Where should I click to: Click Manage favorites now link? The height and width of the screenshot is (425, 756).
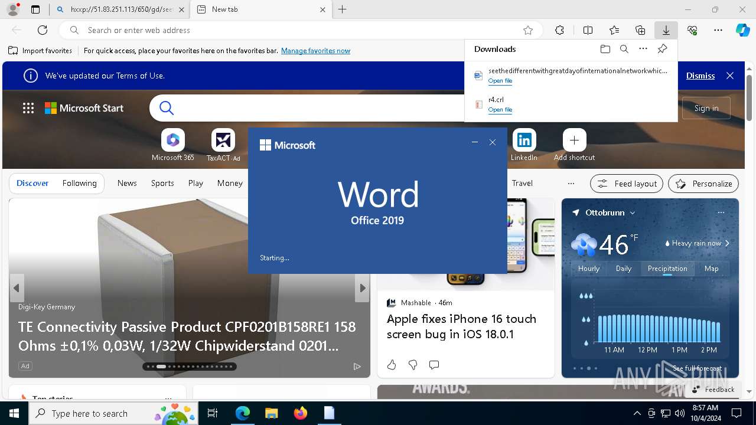point(315,51)
